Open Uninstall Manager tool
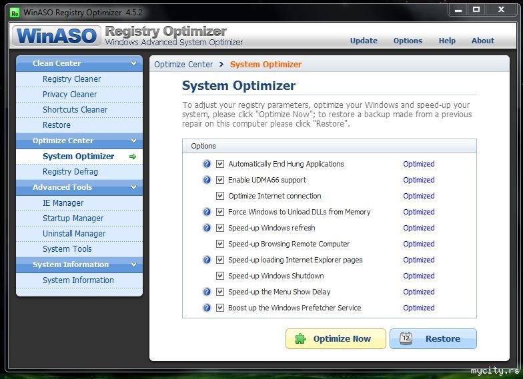Viewport: 523px width, 379px height. click(x=79, y=234)
